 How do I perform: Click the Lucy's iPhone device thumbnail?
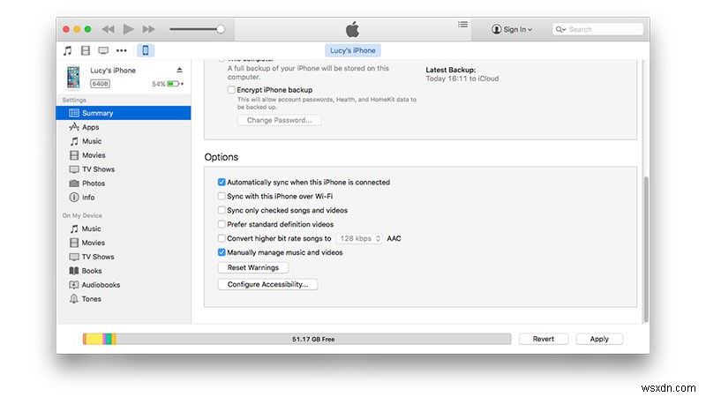(73, 77)
